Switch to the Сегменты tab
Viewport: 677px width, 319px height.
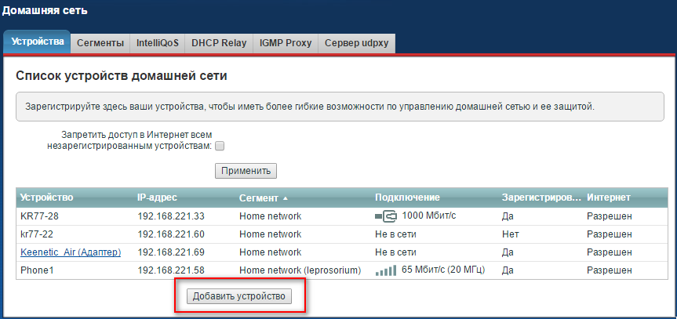pyautogui.click(x=100, y=44)
